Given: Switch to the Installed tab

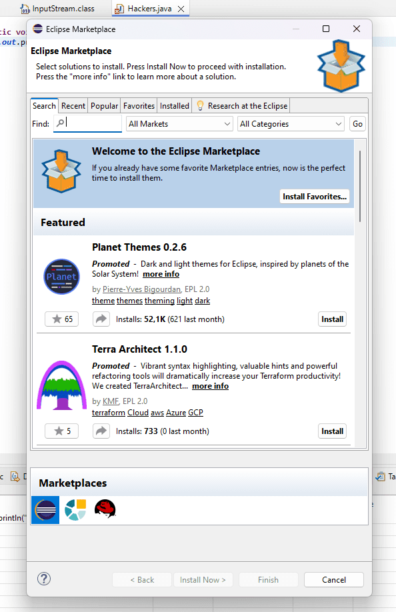Looking at the screenshot, I should click(175, 106).
